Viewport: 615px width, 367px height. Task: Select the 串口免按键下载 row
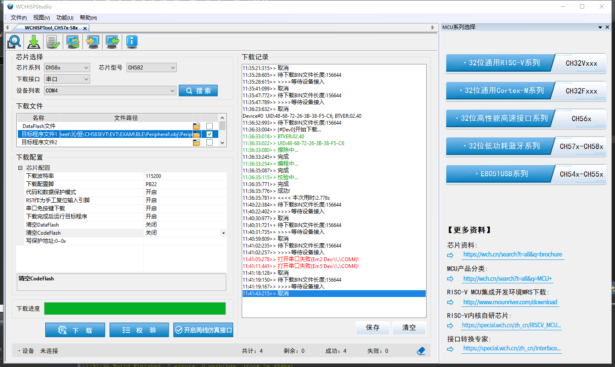(x=126, y=209)
